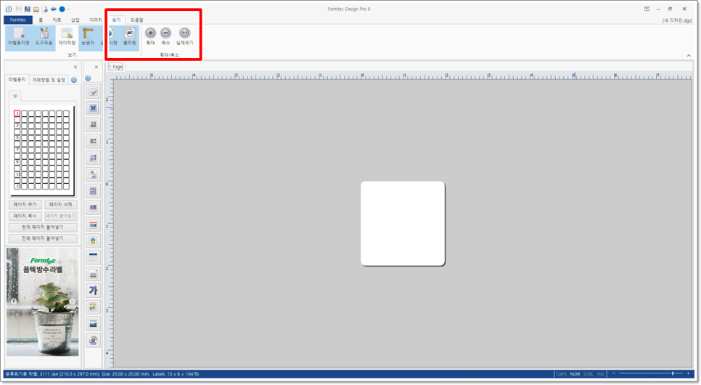Click the 전체 페이지 붙여넣기 button
Screen dimensions: 701x385
43,238
